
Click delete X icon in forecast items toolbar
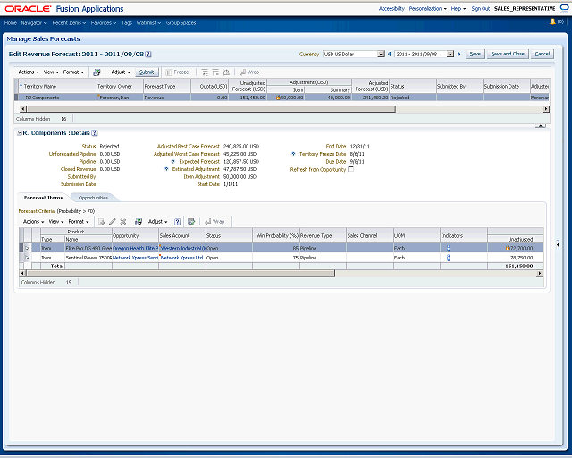123,222
